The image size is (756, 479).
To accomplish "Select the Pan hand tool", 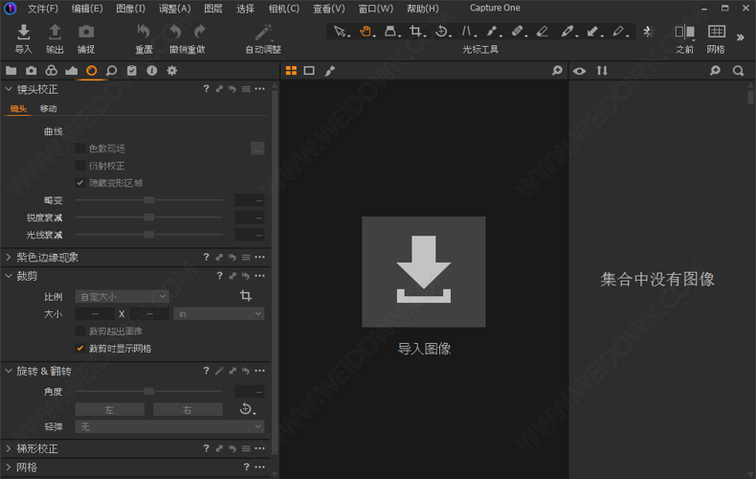I will click(x=366, y=32).
